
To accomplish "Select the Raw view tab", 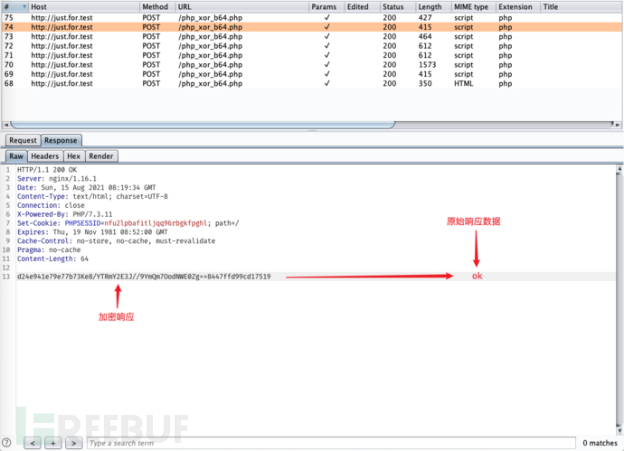I will [x=17, y=155].
